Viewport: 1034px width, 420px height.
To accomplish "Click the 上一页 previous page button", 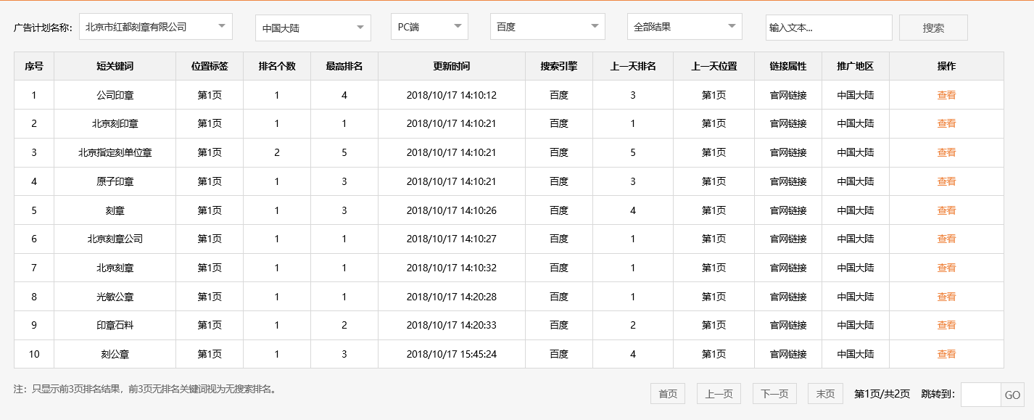I will (x=719, y=393).
